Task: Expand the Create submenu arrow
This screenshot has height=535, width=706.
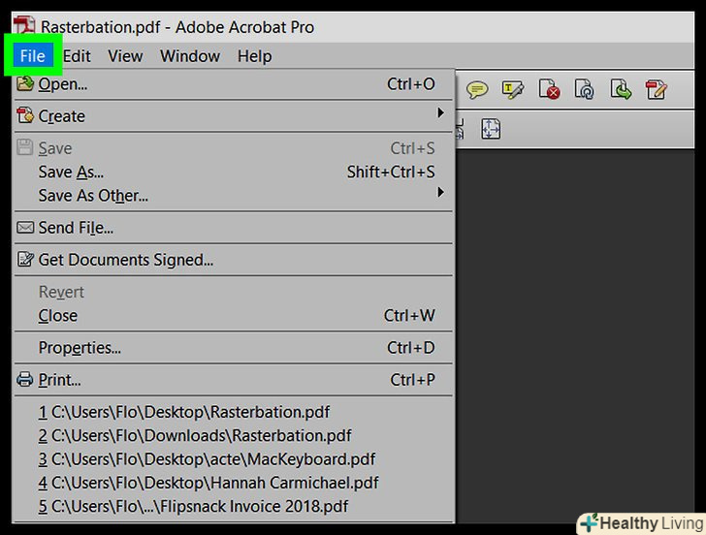Action: [x=441, y=112]
